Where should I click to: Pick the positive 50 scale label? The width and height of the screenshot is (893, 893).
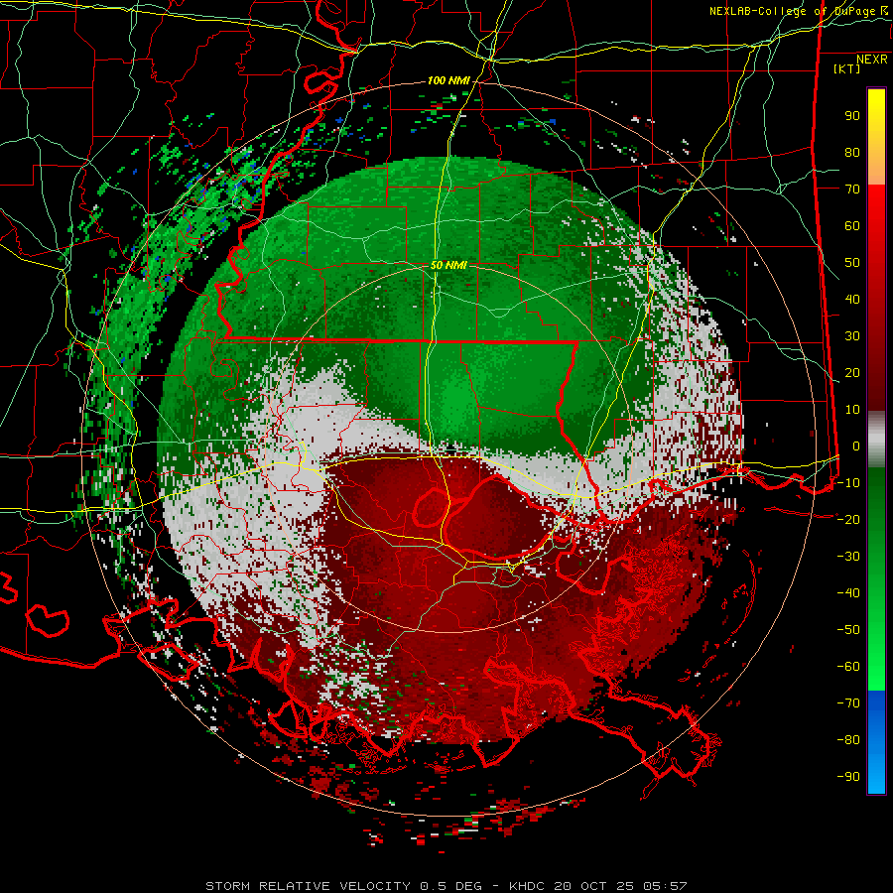point(852,263)
